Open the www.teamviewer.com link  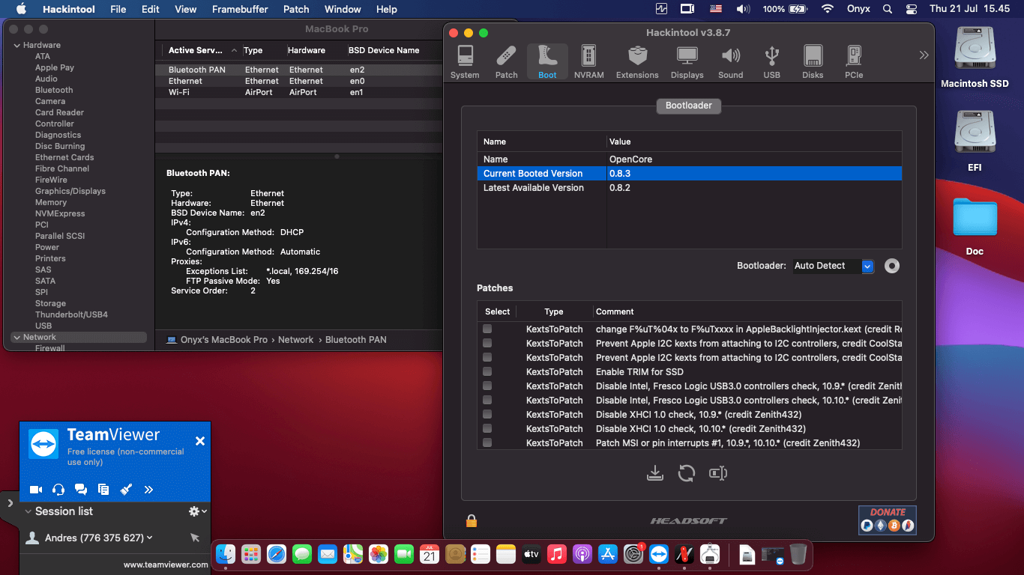click(x=166, y=565)
